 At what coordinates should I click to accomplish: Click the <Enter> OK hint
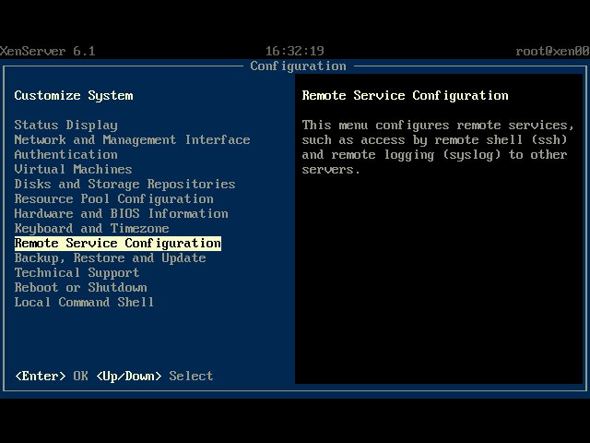(52, 376)
